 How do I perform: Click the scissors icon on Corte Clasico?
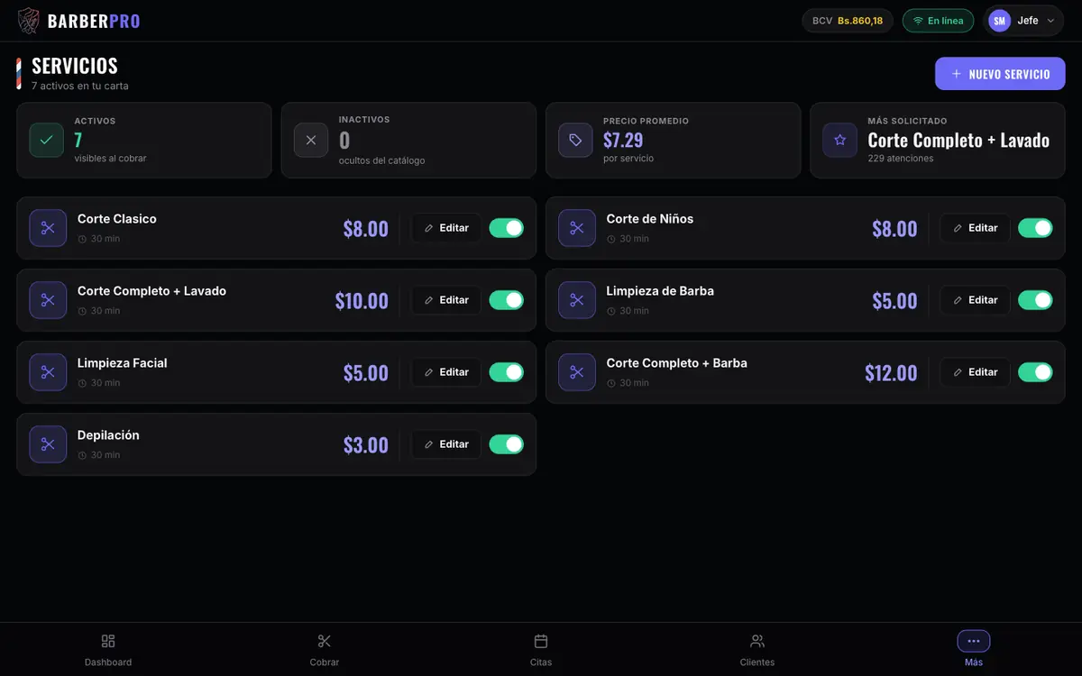[48, 228]
